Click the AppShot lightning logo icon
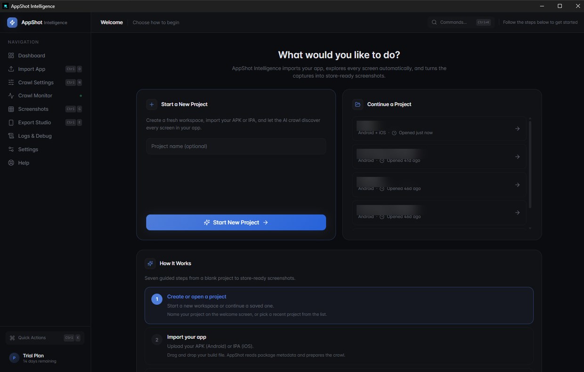This screenshot has width=584, height=372. coord(12,23)
